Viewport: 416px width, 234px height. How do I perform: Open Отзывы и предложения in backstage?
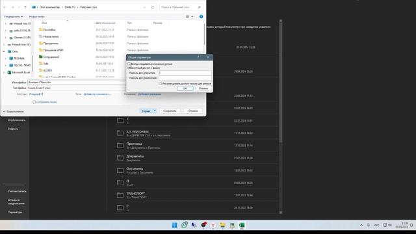[x=16, y=201]
